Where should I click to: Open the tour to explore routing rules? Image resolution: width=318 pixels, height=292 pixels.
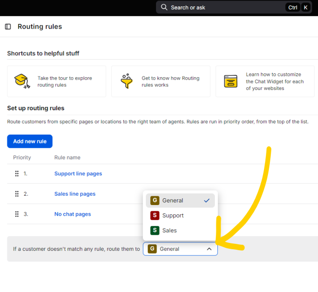coord(56,81)
